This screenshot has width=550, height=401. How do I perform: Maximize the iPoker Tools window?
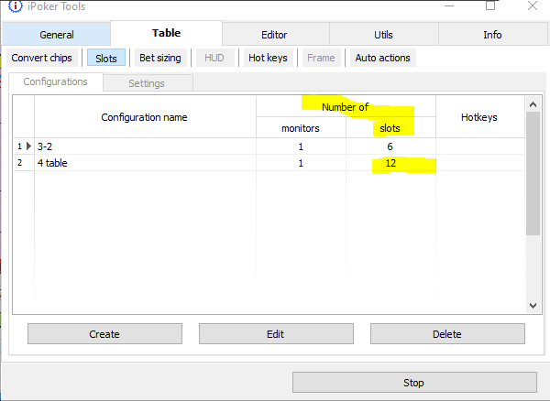pyautogui.click(x=490, y=5)
